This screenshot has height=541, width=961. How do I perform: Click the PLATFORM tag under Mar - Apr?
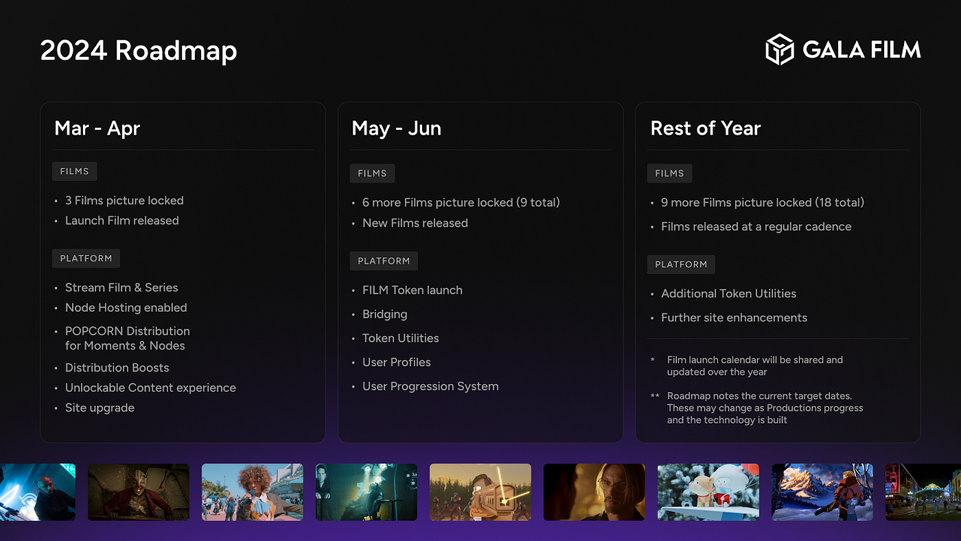[86, 259]
